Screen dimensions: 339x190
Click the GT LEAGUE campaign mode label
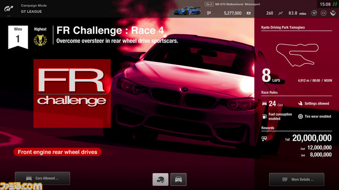click(x=31, y=12)
